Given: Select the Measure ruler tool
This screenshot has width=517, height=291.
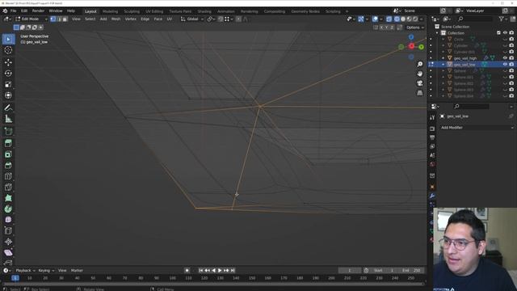Looking at the screenshot, I should tap(8, 119).
